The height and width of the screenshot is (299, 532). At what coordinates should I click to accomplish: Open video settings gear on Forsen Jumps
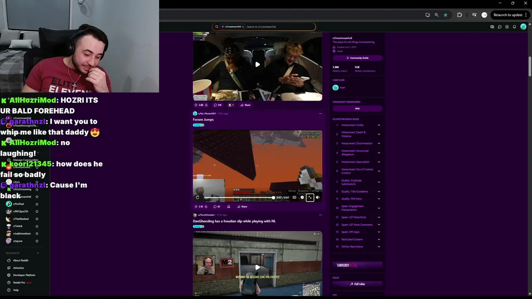(302, 198)
